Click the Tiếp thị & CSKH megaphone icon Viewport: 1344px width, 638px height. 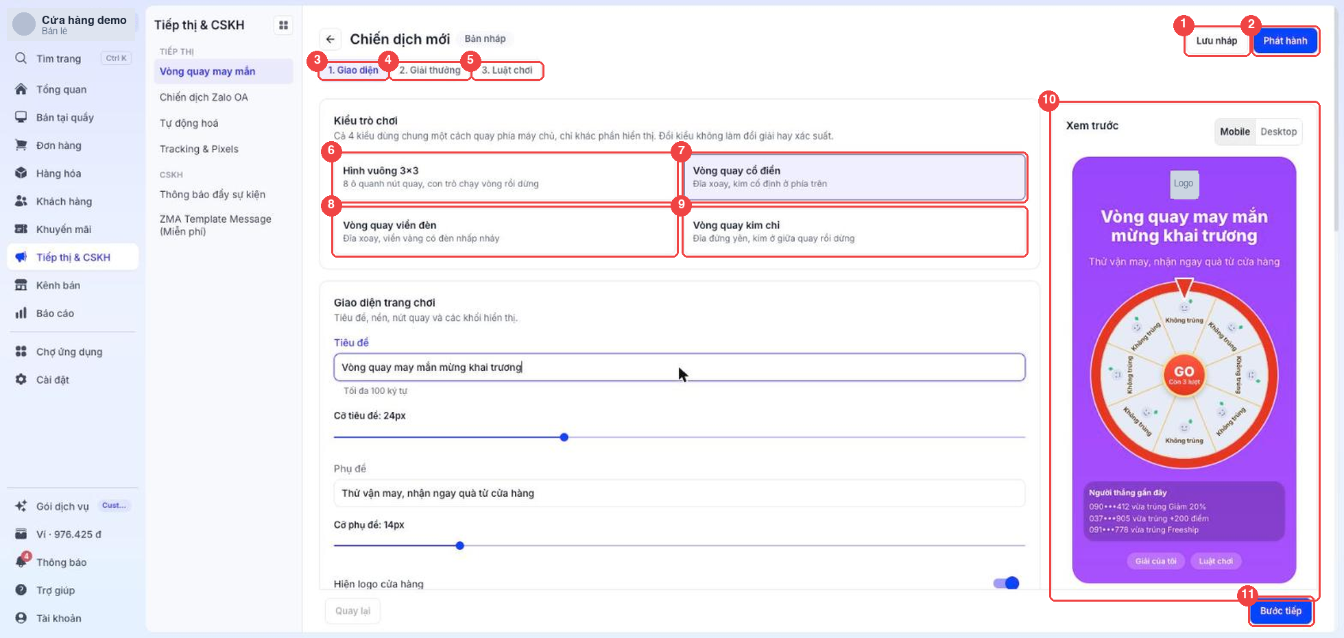pos(21,257)
